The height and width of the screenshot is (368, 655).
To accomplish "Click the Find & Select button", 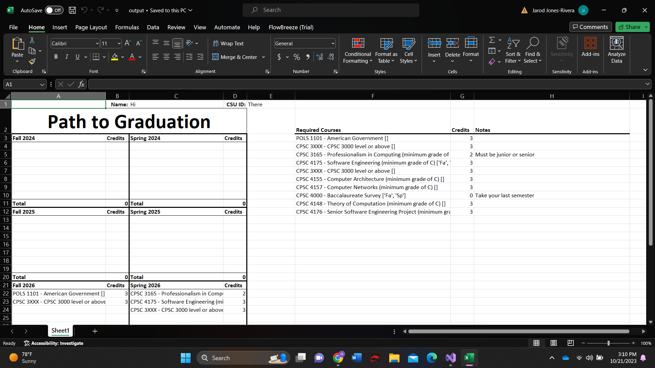I will tap(533, 50).
